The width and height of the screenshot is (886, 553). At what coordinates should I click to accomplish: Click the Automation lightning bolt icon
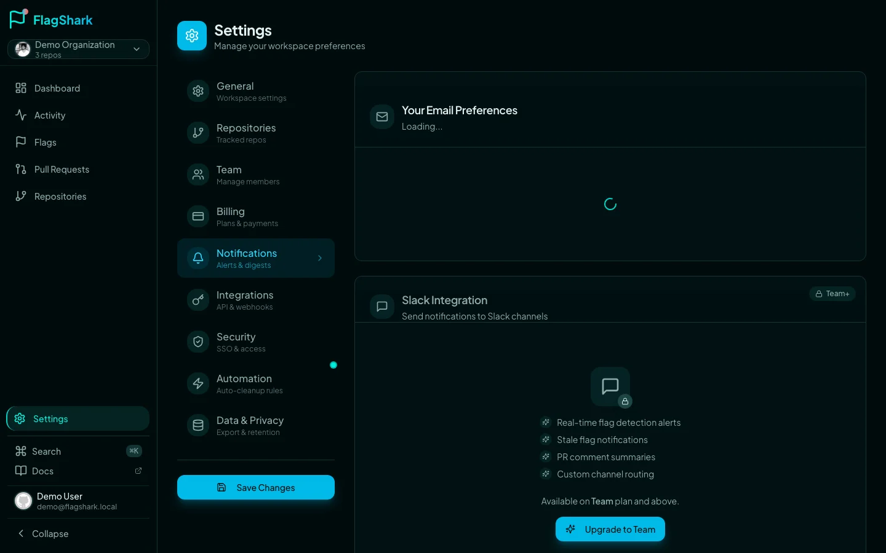pos(198,383)
